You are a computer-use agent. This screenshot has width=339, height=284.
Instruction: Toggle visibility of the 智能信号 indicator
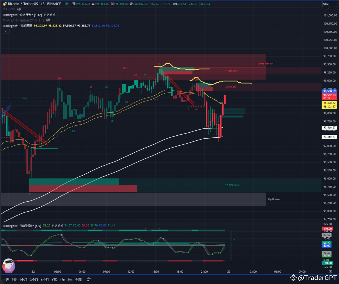(x=48, y=20)
